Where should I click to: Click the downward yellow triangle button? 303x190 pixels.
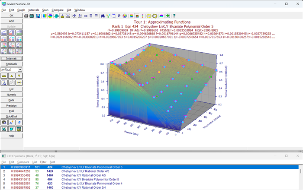(19, 76)
